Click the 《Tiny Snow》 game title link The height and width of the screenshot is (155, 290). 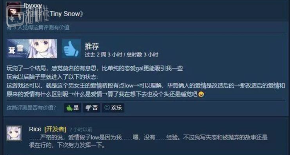65,14
